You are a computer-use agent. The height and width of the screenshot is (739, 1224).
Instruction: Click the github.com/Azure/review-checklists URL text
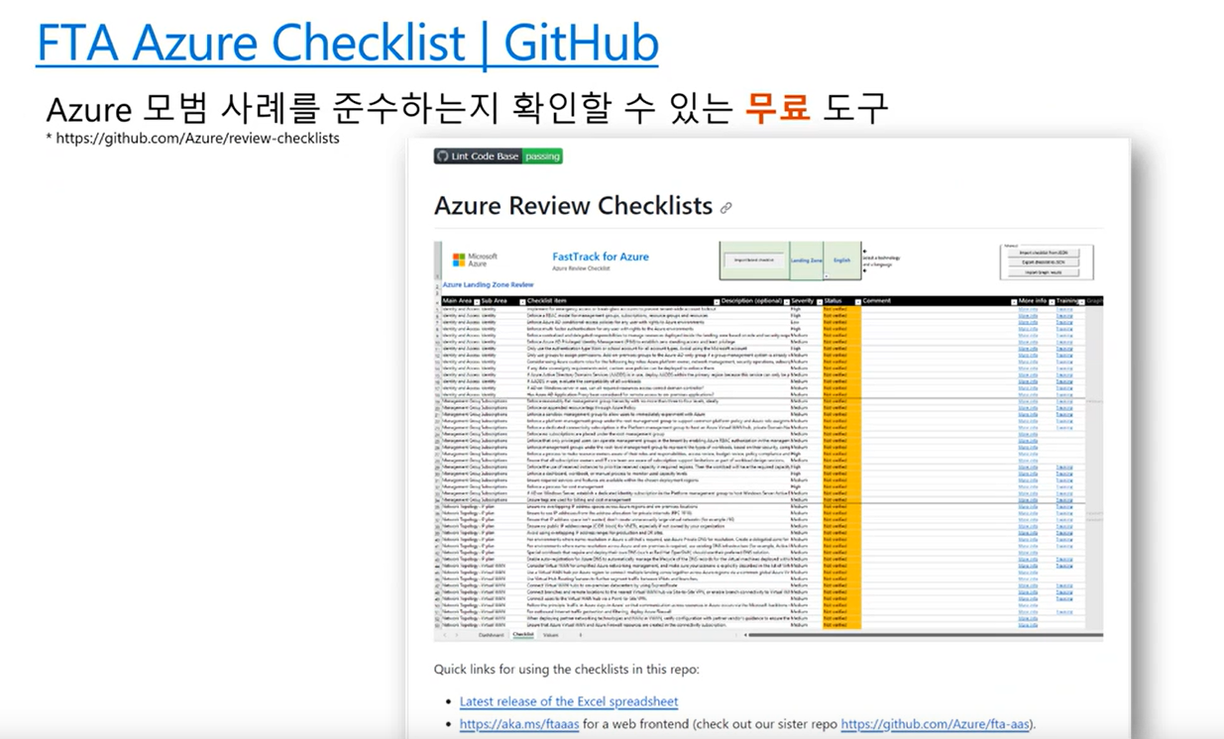click(197, 139)
